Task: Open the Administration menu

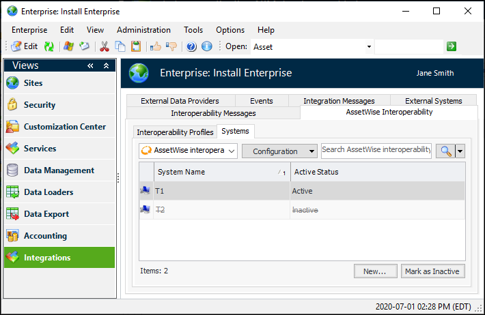Action: tap(143, 30)
